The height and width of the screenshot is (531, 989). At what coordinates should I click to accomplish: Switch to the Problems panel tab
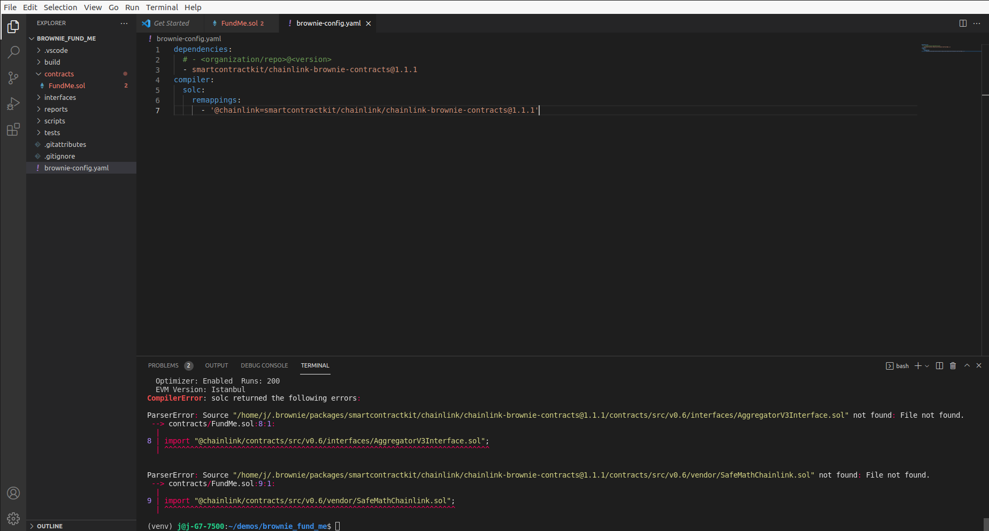[x=163, y=366]
